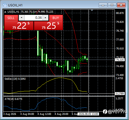Click the USOIL,H1 OHLC header text

click(x=30, y=12)
